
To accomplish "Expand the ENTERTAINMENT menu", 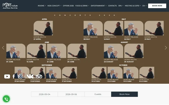I will point(99,6).
